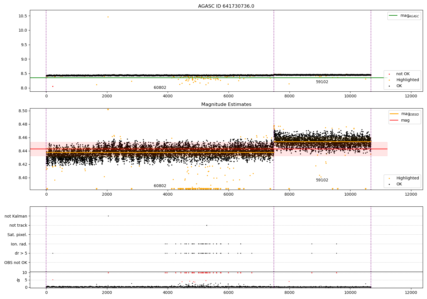Click the 12000 tick label on bottom axis
This screenshot has width=427, height=299.
coord(411,292)
